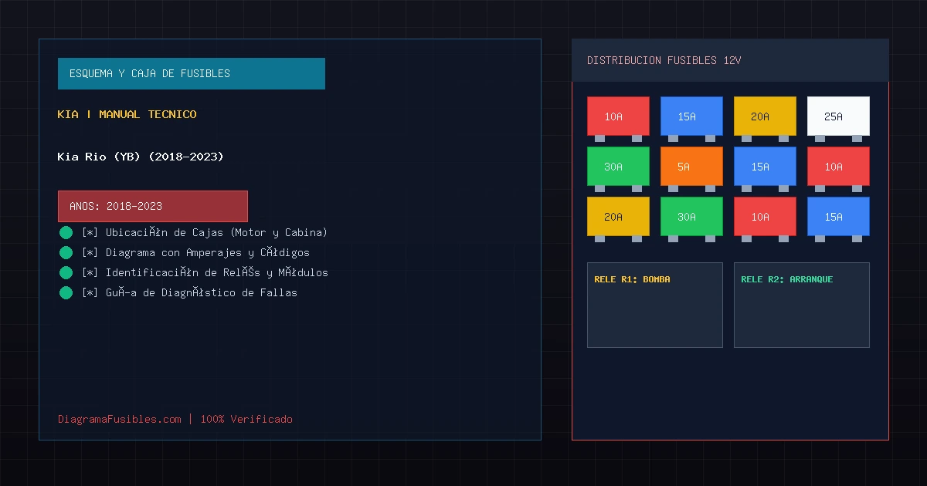Click the fault diagnosis guide line ending in Fallas
Image resolution: width=927 pixels, height=486 pixels.
189,292
